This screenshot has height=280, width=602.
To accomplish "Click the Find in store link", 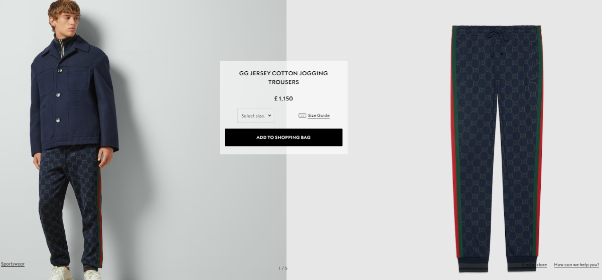I will tap(535, 264).
